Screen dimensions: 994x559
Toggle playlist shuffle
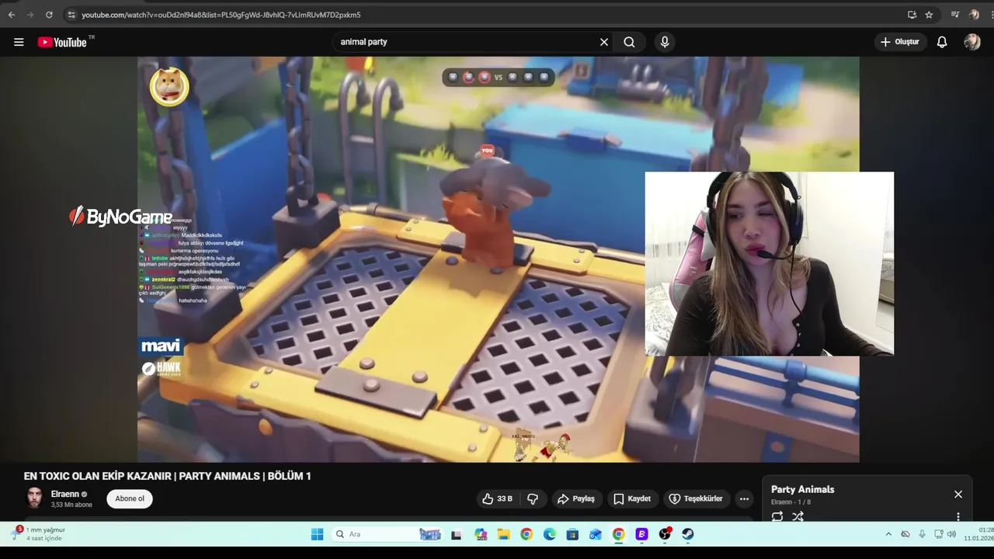798,516
